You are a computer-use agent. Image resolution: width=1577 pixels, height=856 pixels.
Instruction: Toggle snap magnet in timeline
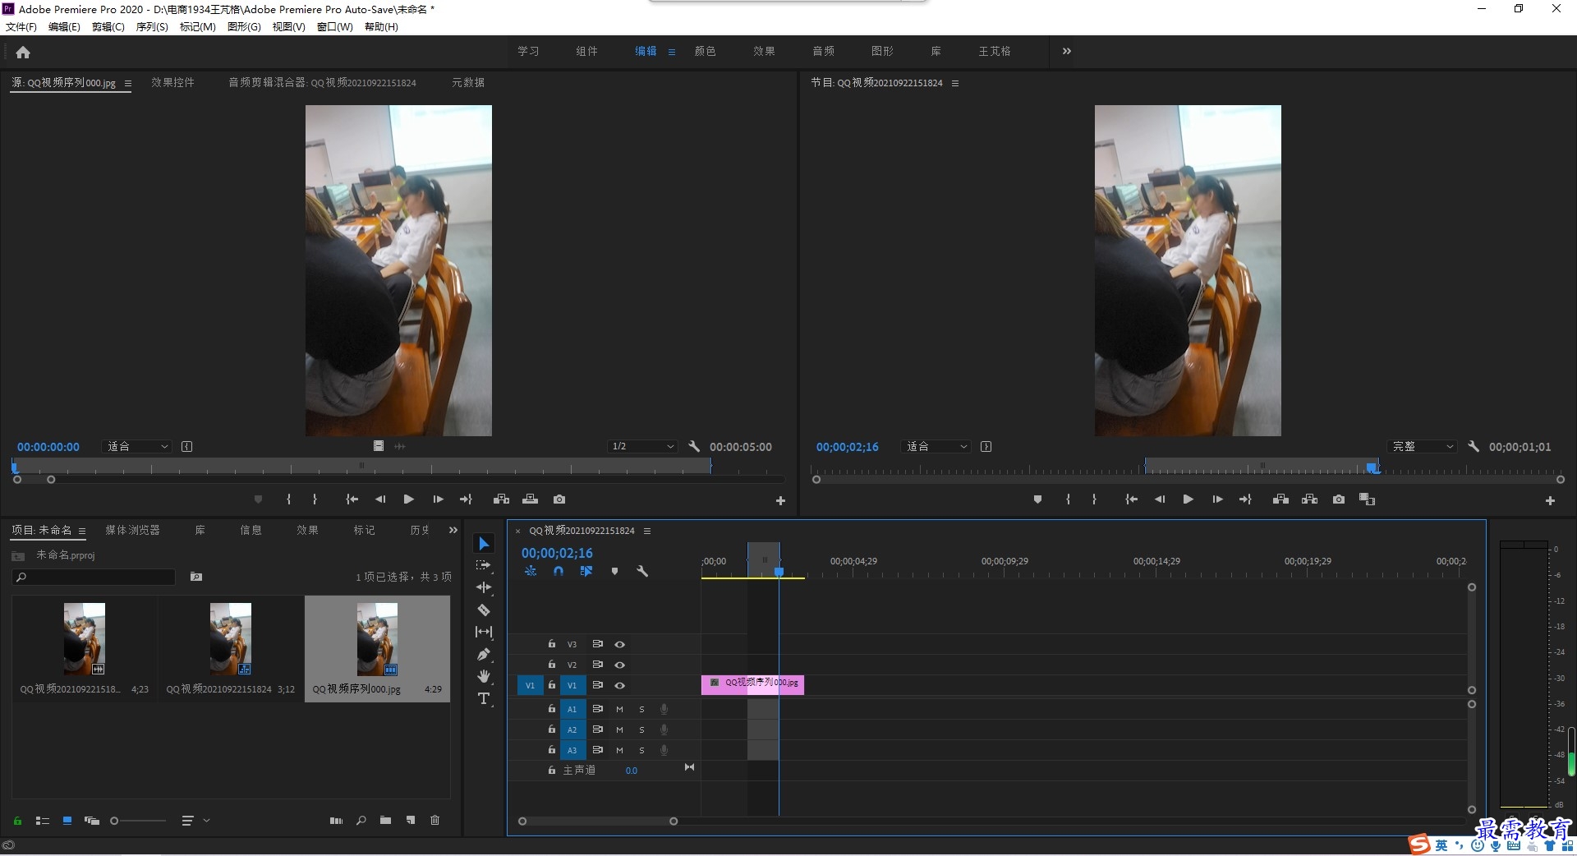[559, 571]
